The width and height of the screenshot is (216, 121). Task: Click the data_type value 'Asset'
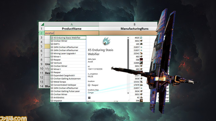(90, 62)
